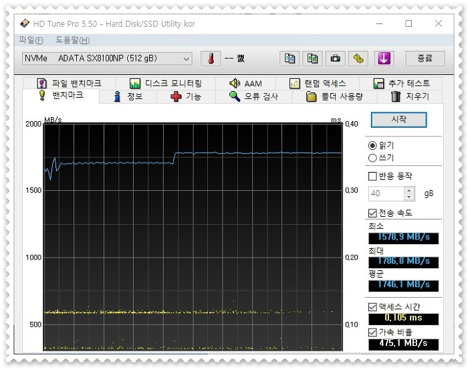This screenshot has height=368, width=468.
Task: Click the magnifier icon on 오류 검사 tab
Action: [235, 96]
